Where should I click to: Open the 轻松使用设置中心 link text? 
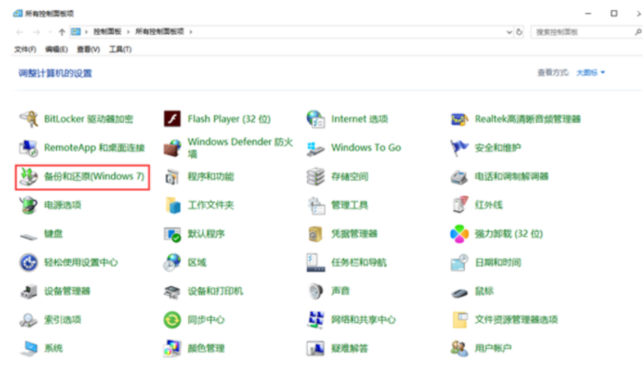coord(81,262)
